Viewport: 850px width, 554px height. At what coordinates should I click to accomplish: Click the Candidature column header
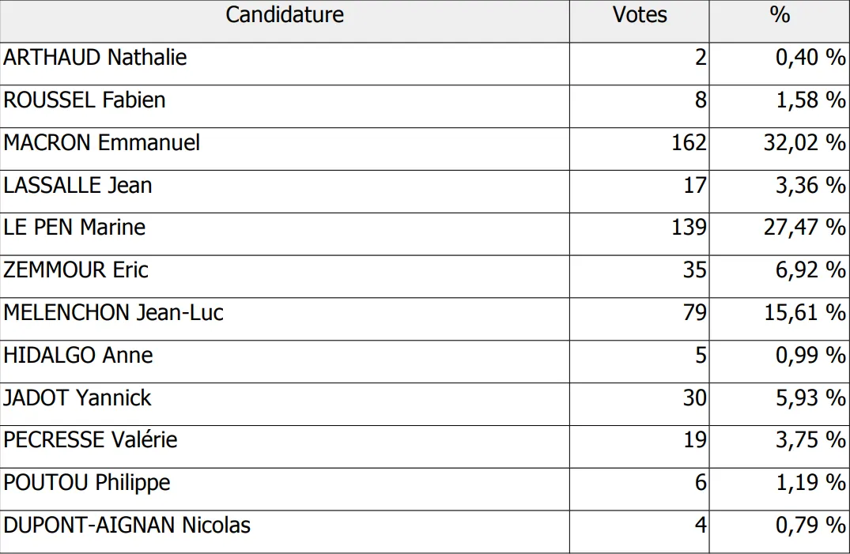pos(285,15)
